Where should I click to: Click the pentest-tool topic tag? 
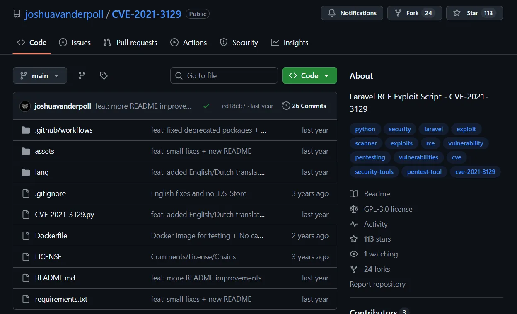click(x=425, y=172)
